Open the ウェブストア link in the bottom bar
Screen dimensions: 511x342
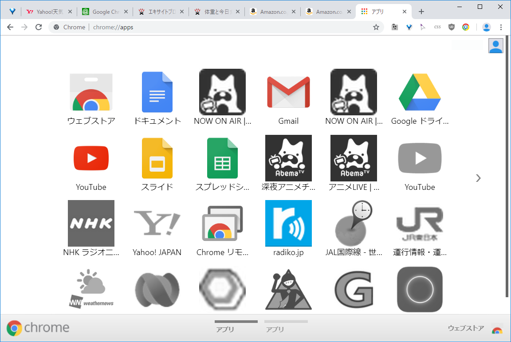475,328
